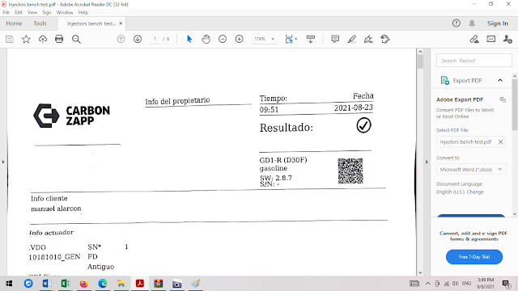Remove the selected Injectors bench test.pdf file
Image resolution: width=518 pixels, height=291 pixels.
click(x=500, y=142)
